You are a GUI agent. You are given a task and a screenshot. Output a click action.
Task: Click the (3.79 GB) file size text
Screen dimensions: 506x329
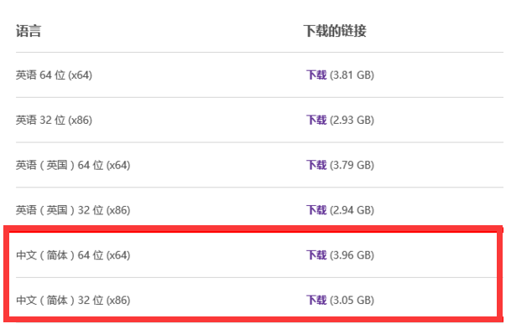(352, 165)
